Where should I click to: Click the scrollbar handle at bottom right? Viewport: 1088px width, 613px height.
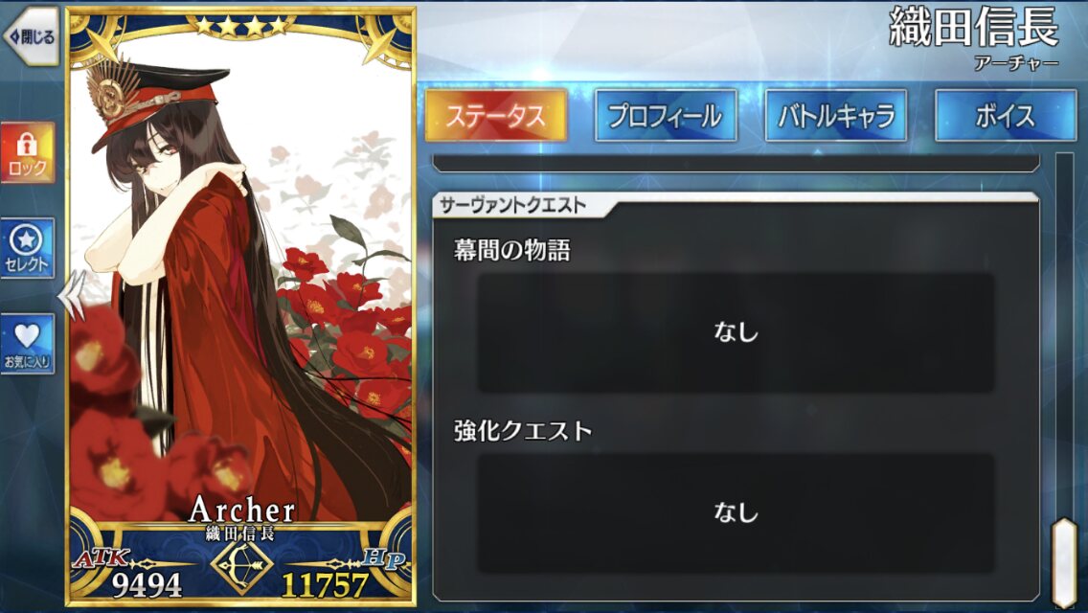point(1064,562)
